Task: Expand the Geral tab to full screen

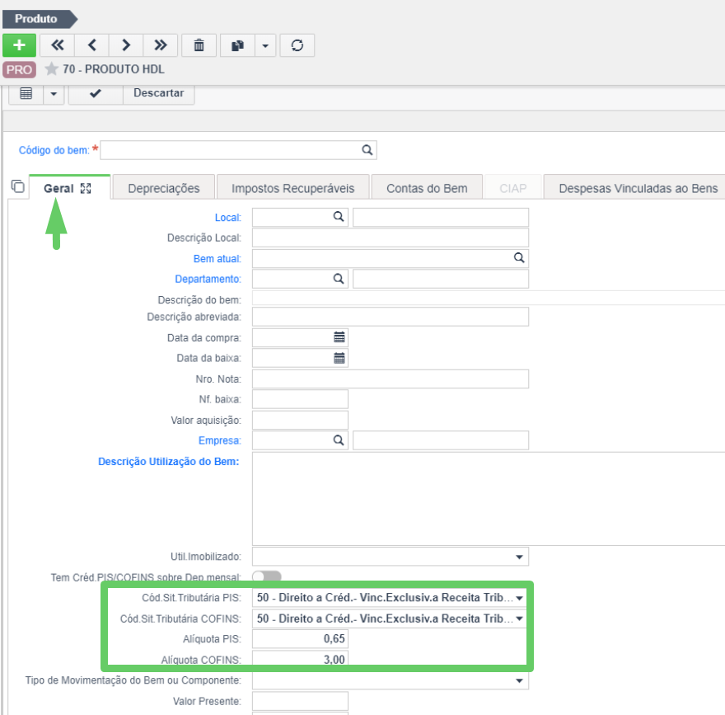Action: click(x=86, y=188)
